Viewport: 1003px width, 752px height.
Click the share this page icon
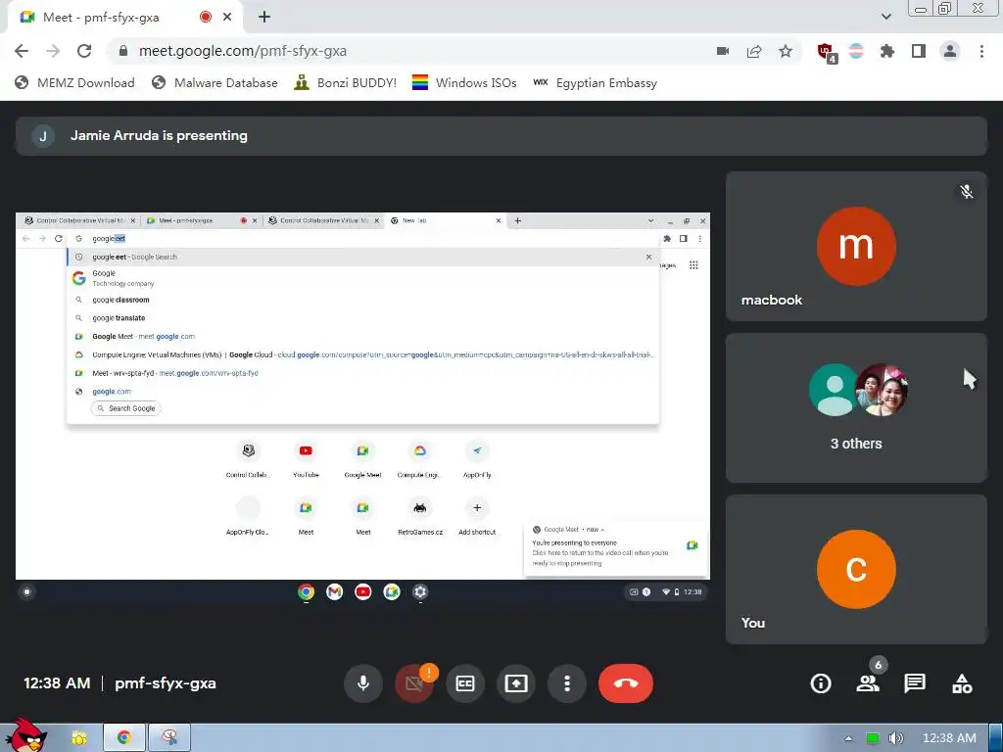point(754,51)
